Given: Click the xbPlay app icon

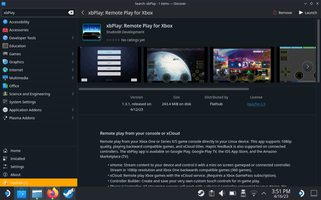Looking at the screenshot, I should [92, 32].
